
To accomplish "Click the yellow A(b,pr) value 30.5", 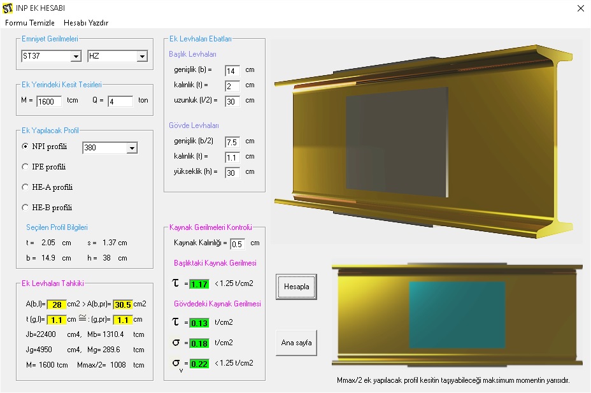I will tap(123, 304).
